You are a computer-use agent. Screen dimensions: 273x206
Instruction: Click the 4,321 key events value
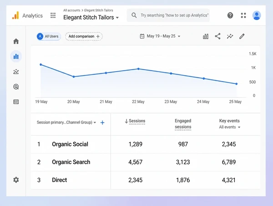click(229, 180)
